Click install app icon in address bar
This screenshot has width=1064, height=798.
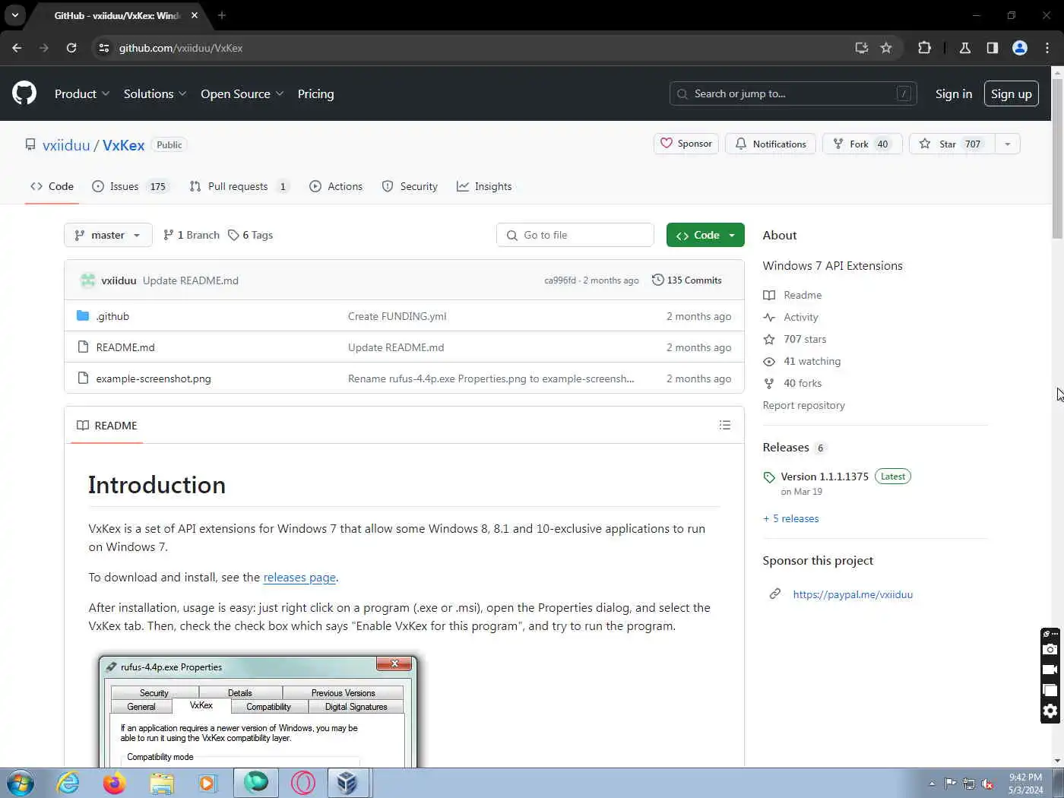[x=862, y=48]
